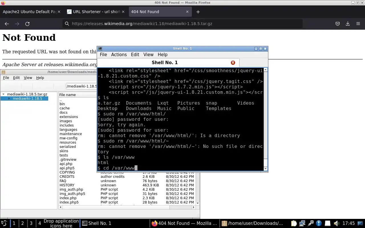Close the Apache2 Ubuntu Default Page tab
This screenshot has width=365, height=228.
tap(59, 12)
